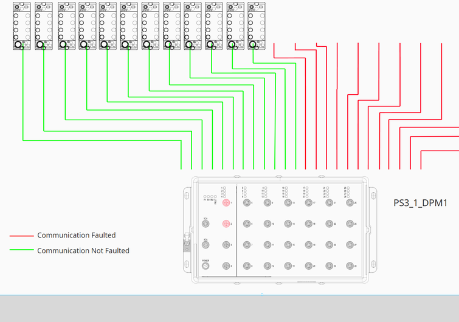The width and height of the screenshot is (459, 322).
Task: Select port 5 on the DPM
Action: (x=247, y=203)
